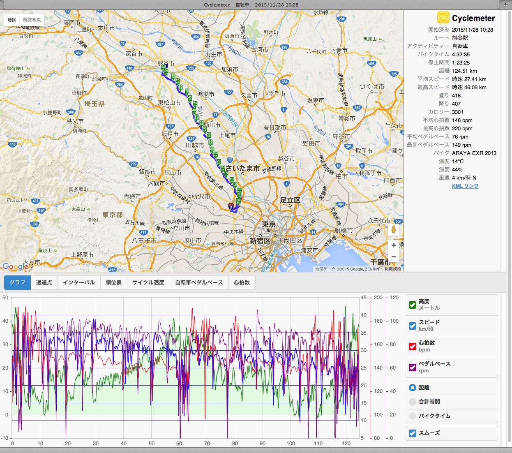Open the 順位表 tab
Screen dimensions: 512x453
[x=113, y=282]
